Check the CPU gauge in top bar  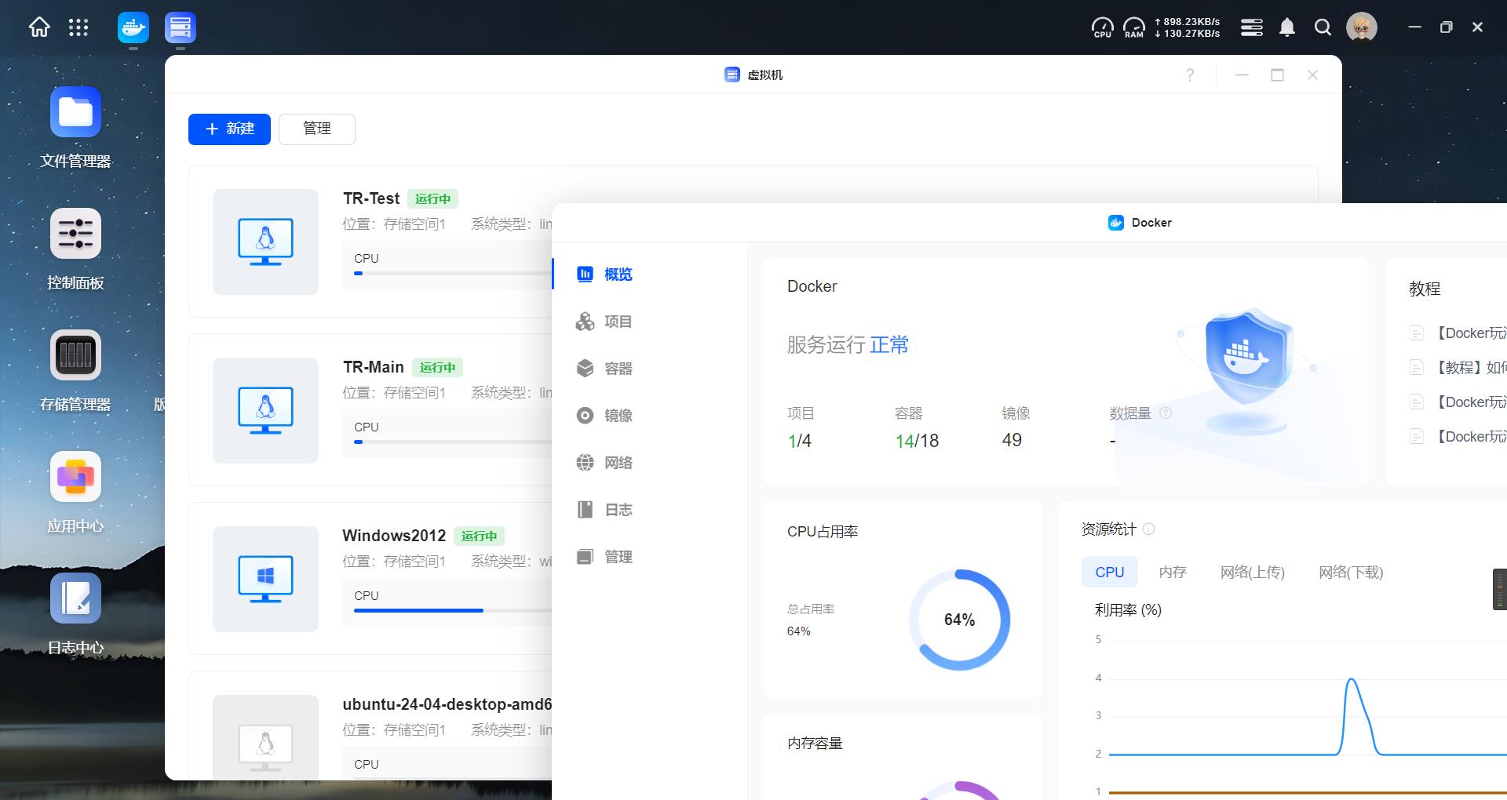point(1103,27)
